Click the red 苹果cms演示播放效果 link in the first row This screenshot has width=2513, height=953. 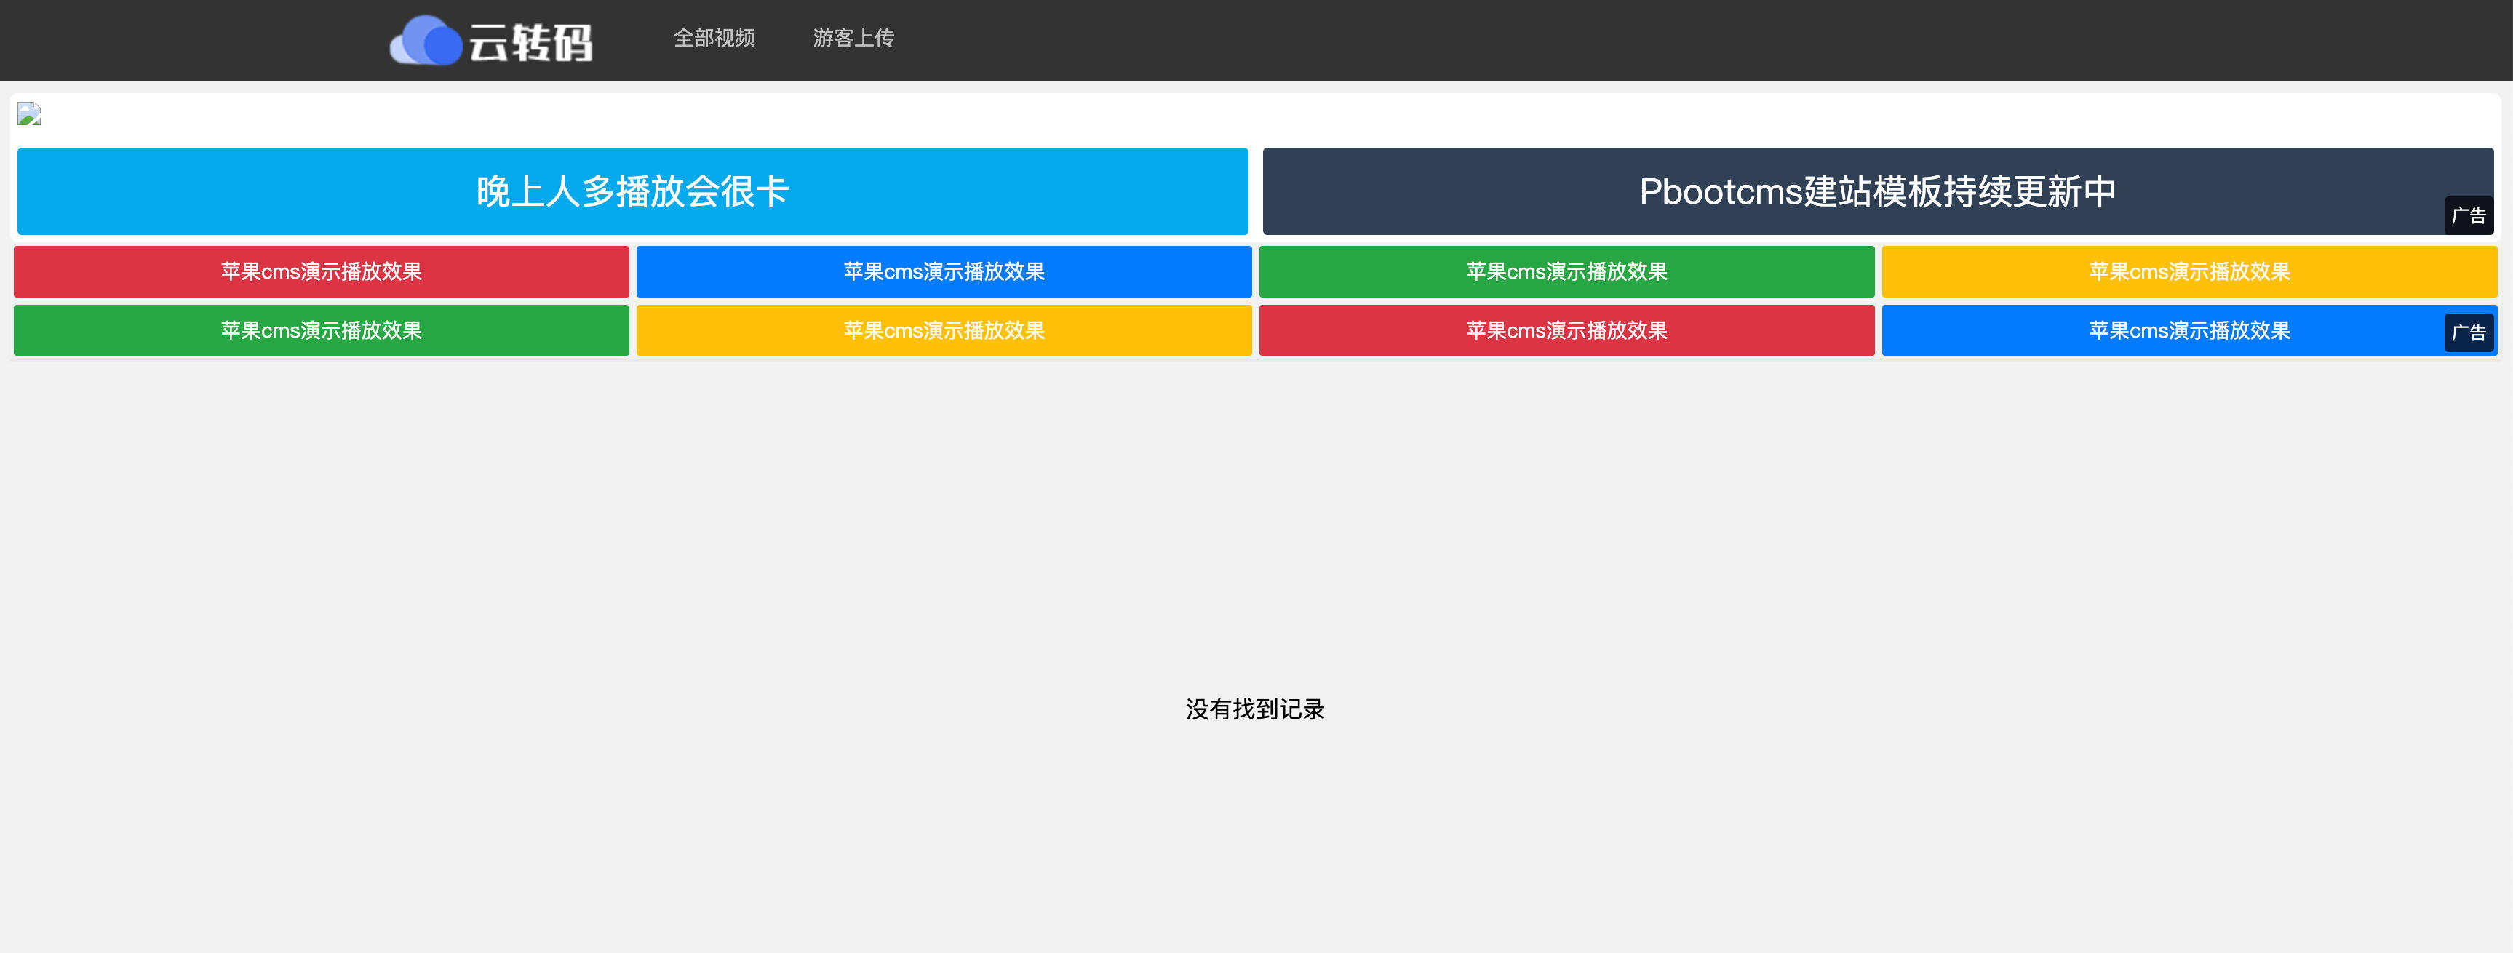(x=320, y=272)
